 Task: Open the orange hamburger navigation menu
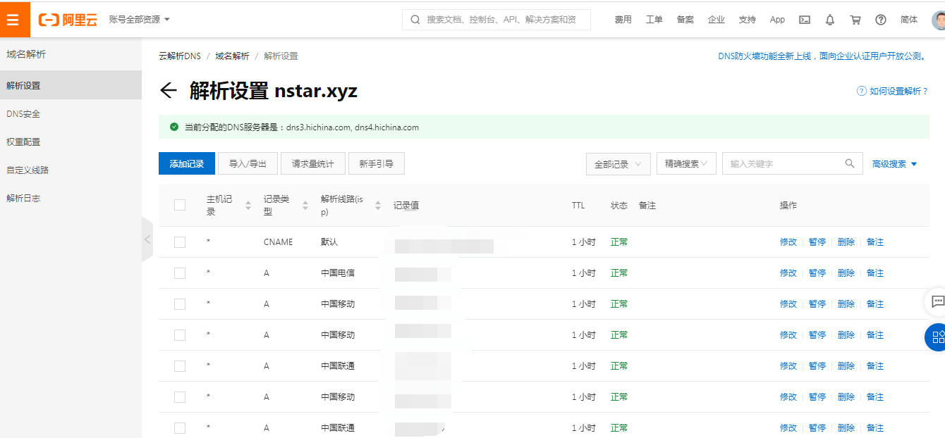(x=13, y=19)
